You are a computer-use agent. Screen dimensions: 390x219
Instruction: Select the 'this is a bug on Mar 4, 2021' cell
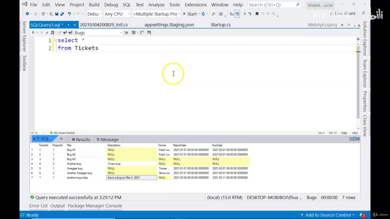[131, 178]
